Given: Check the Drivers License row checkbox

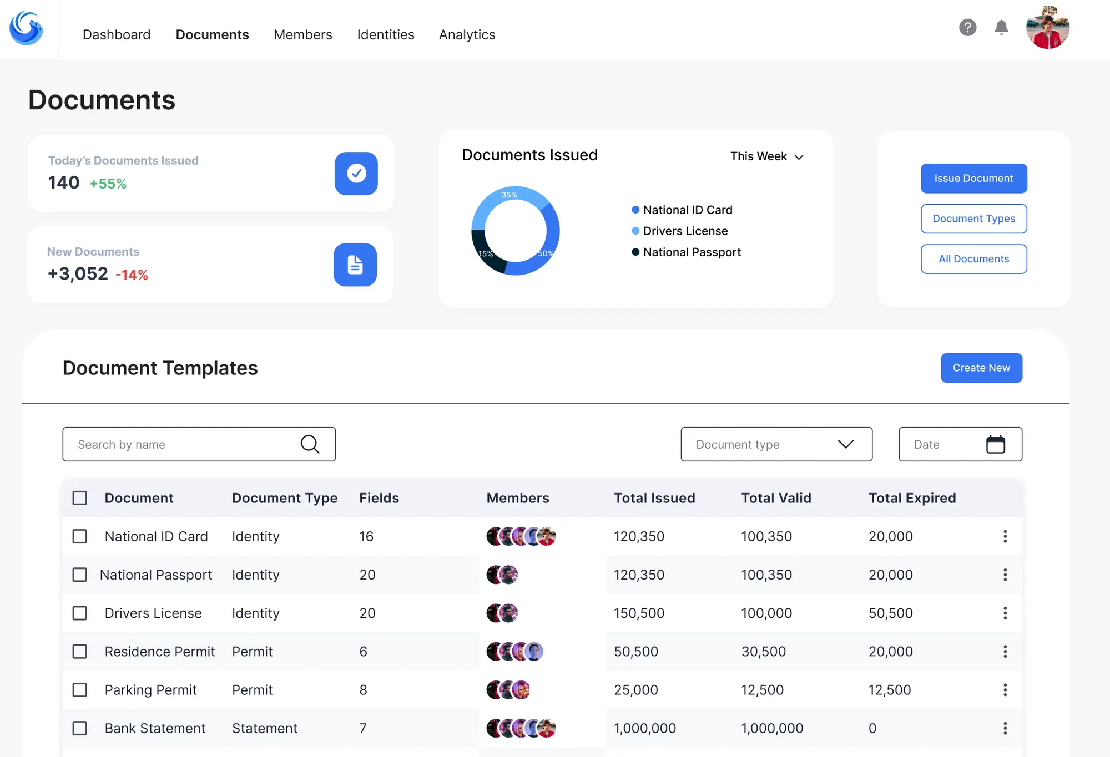Looking at the screenshot, I should point(80,613).
